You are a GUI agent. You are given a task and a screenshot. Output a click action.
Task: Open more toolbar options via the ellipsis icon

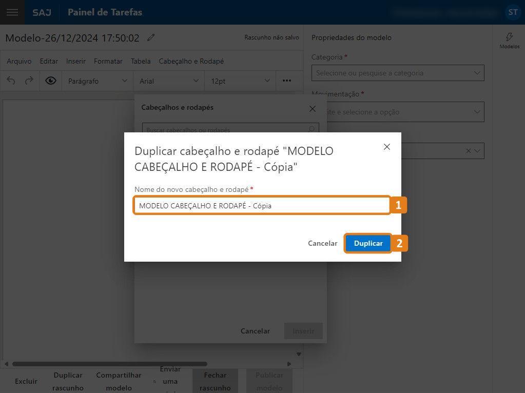[287, 81]
